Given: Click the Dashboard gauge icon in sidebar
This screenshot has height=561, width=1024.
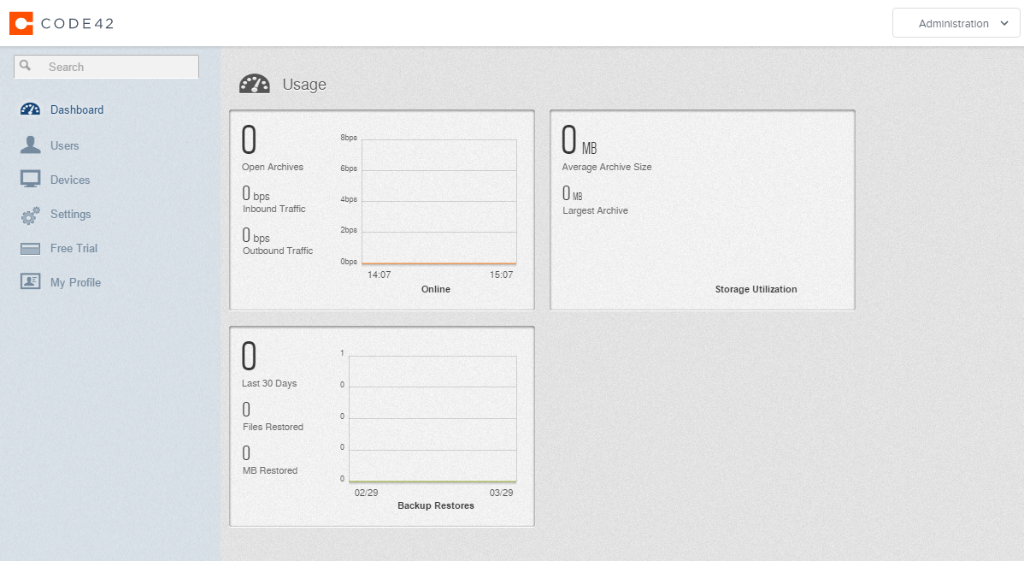Looking at the screenshot, I should click(30, 109).
